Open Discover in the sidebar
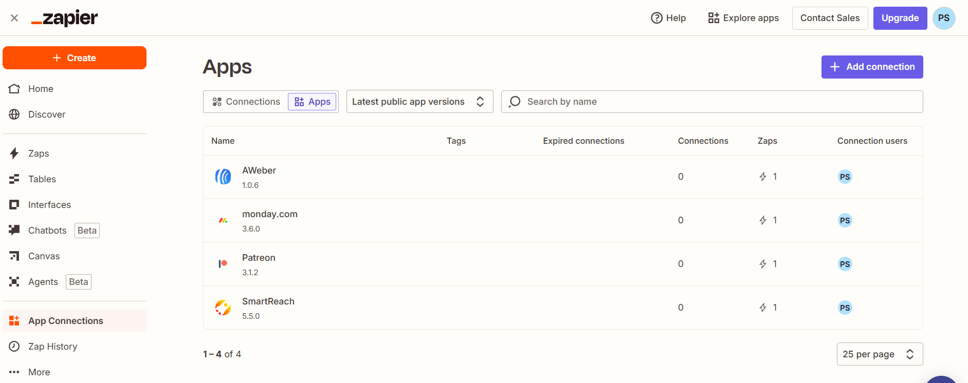968x383 pixels. tap(75, 114)
